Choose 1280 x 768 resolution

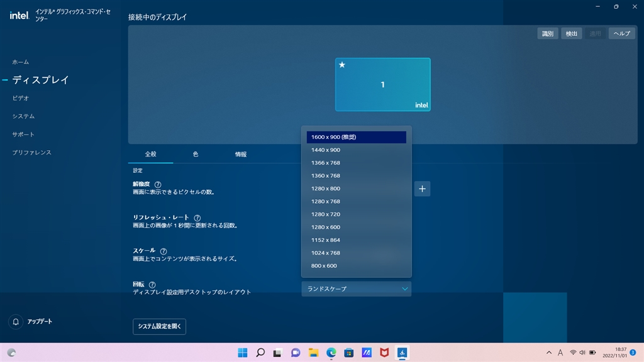pyautogui.click(x=357, y=202)
